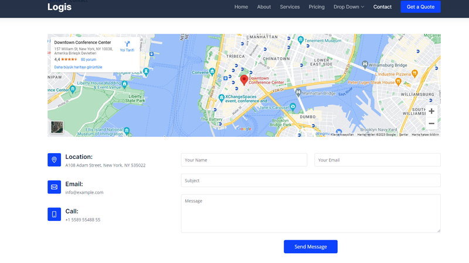This screenshot has width=469, height=263.
Task: Select Peter Luger Steak House marker
Action: tap(398, 81)
